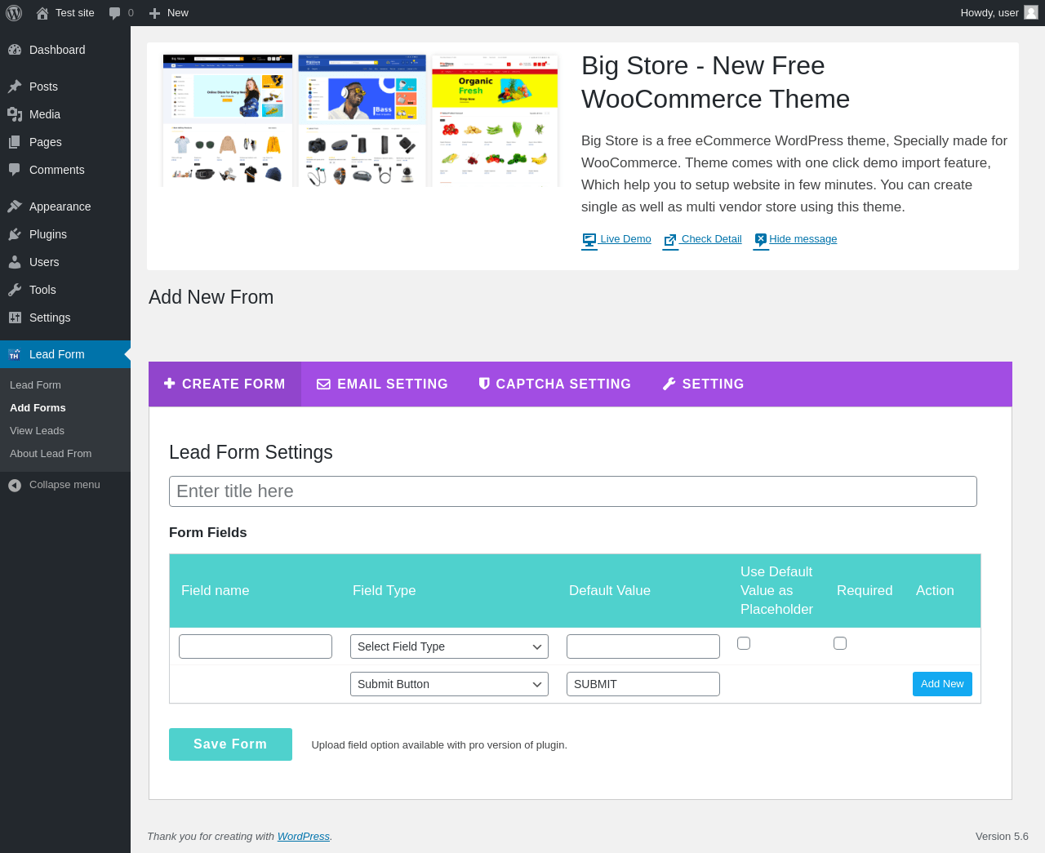Viewport: 1045px width, 853px height.
Task: Click the Lead Form plugin icon
Action: pyautogui.click(x=15, y=354)
